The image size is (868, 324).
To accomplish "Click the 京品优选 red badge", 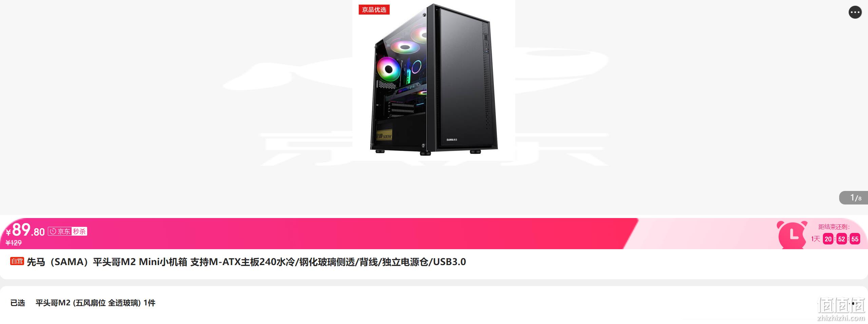I will (374, 10).
